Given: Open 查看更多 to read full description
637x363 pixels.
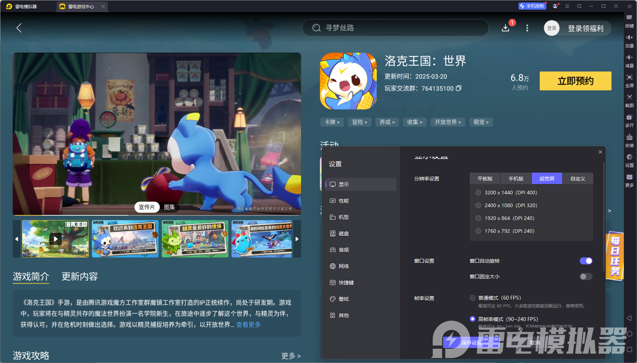Looking at the screenshot, I should tap(248, 325).
